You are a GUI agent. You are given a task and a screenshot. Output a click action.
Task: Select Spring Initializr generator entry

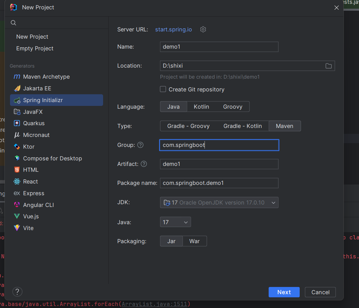[57, 100]
